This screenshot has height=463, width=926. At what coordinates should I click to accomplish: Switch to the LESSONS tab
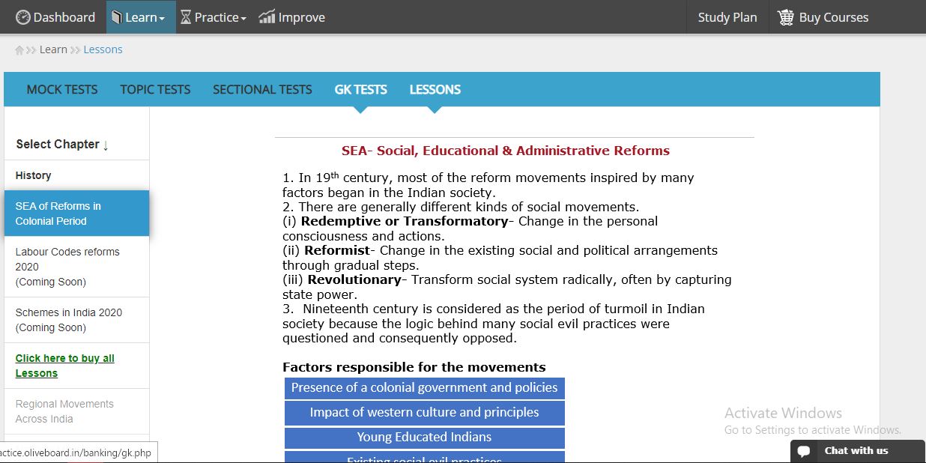tap(435, 90)
